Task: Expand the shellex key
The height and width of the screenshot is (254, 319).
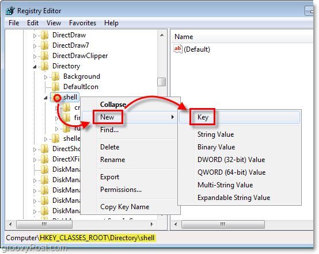Action: [45, 139]
